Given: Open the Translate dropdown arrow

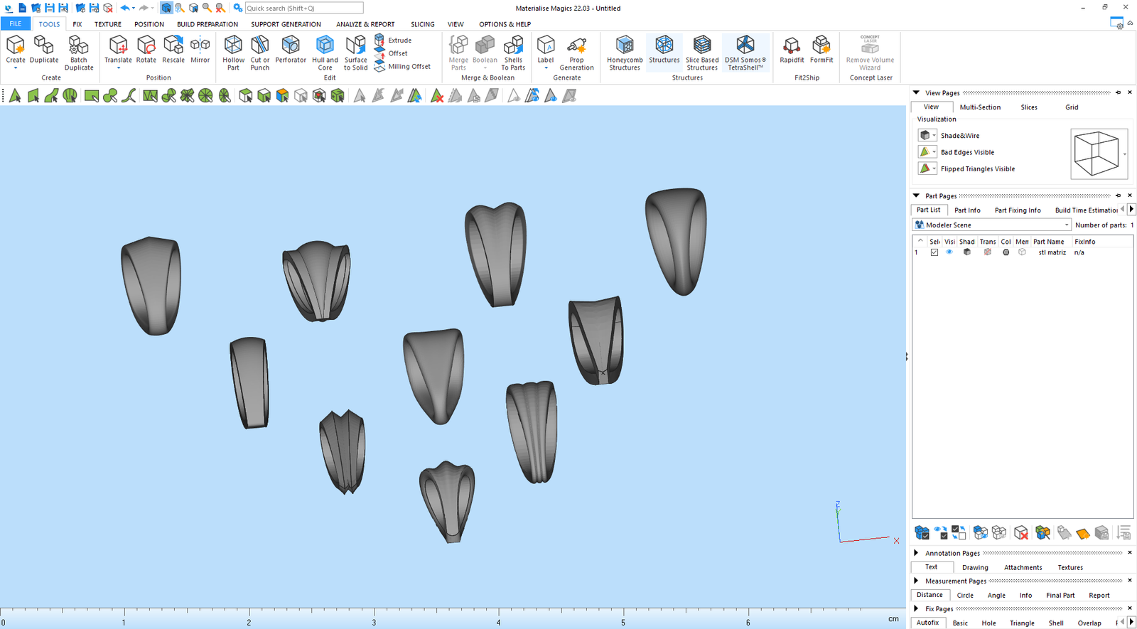Looking at the screenshot, I should (118, 68).
